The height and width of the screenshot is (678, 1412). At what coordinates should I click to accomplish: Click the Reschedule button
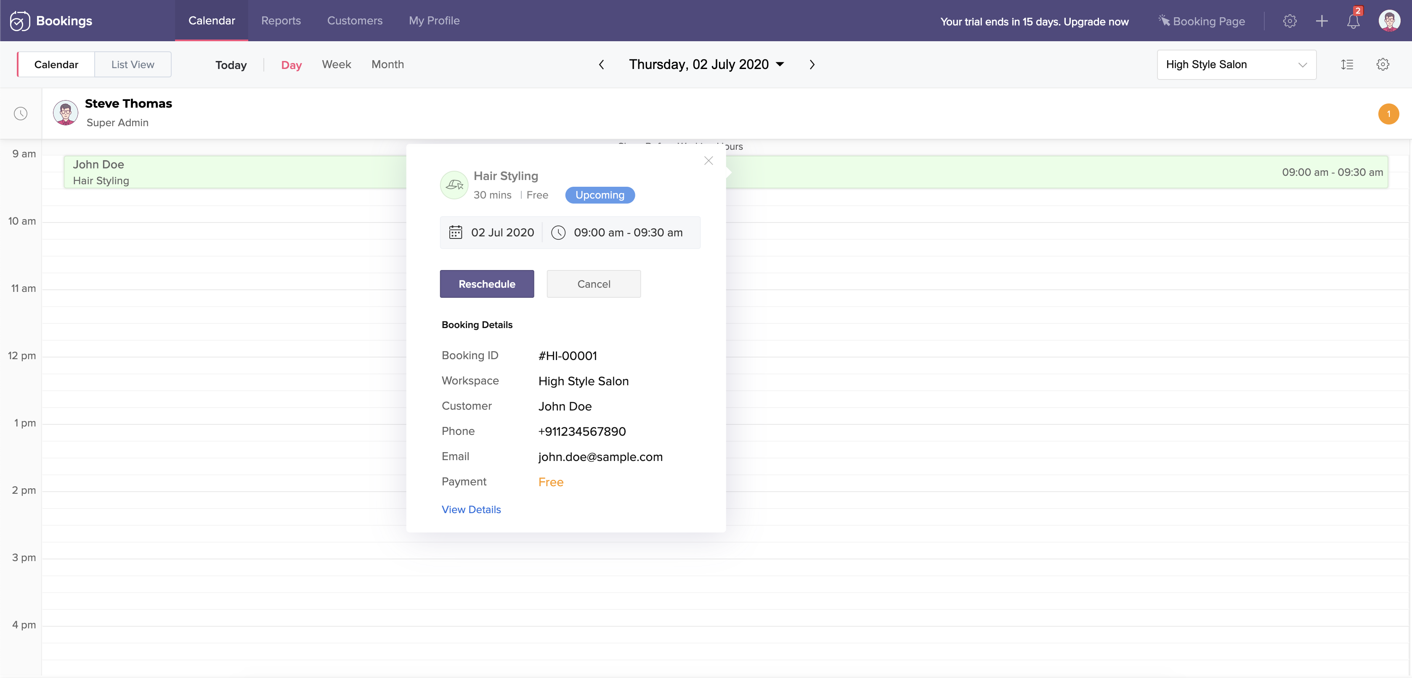tap(486, 284)
